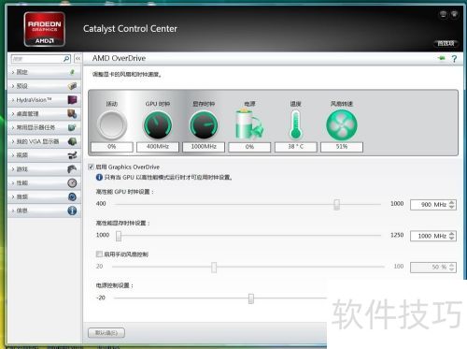Screen dimensions: 467x349
Task: Click the blue 信息 information icon
Action: [72, 211]
